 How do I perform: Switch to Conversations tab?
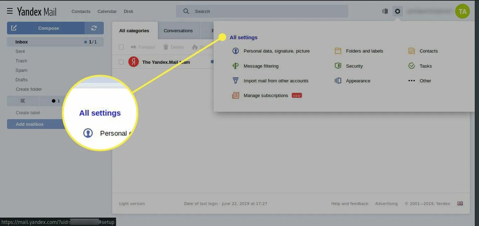pos(178,30)
